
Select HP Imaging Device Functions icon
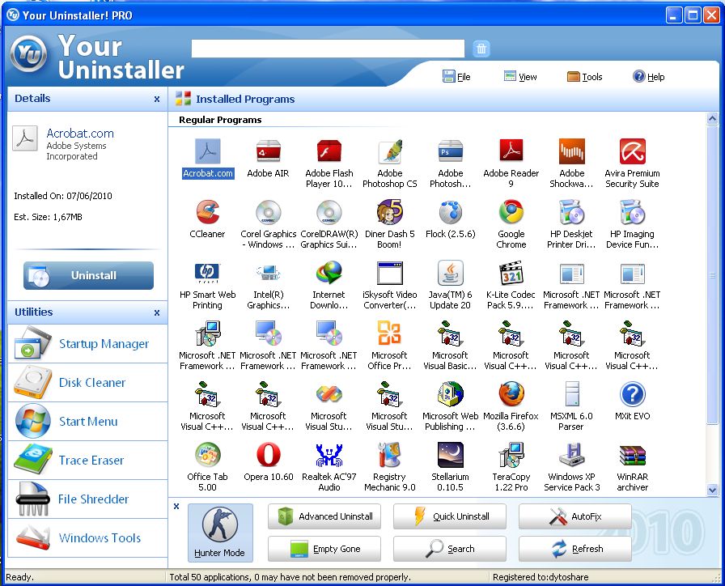pos(632,212)
